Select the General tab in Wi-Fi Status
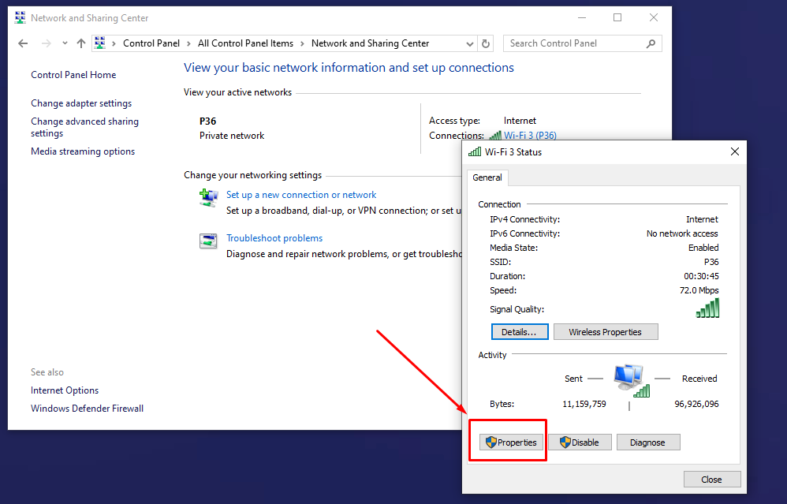 coord(487,177)
